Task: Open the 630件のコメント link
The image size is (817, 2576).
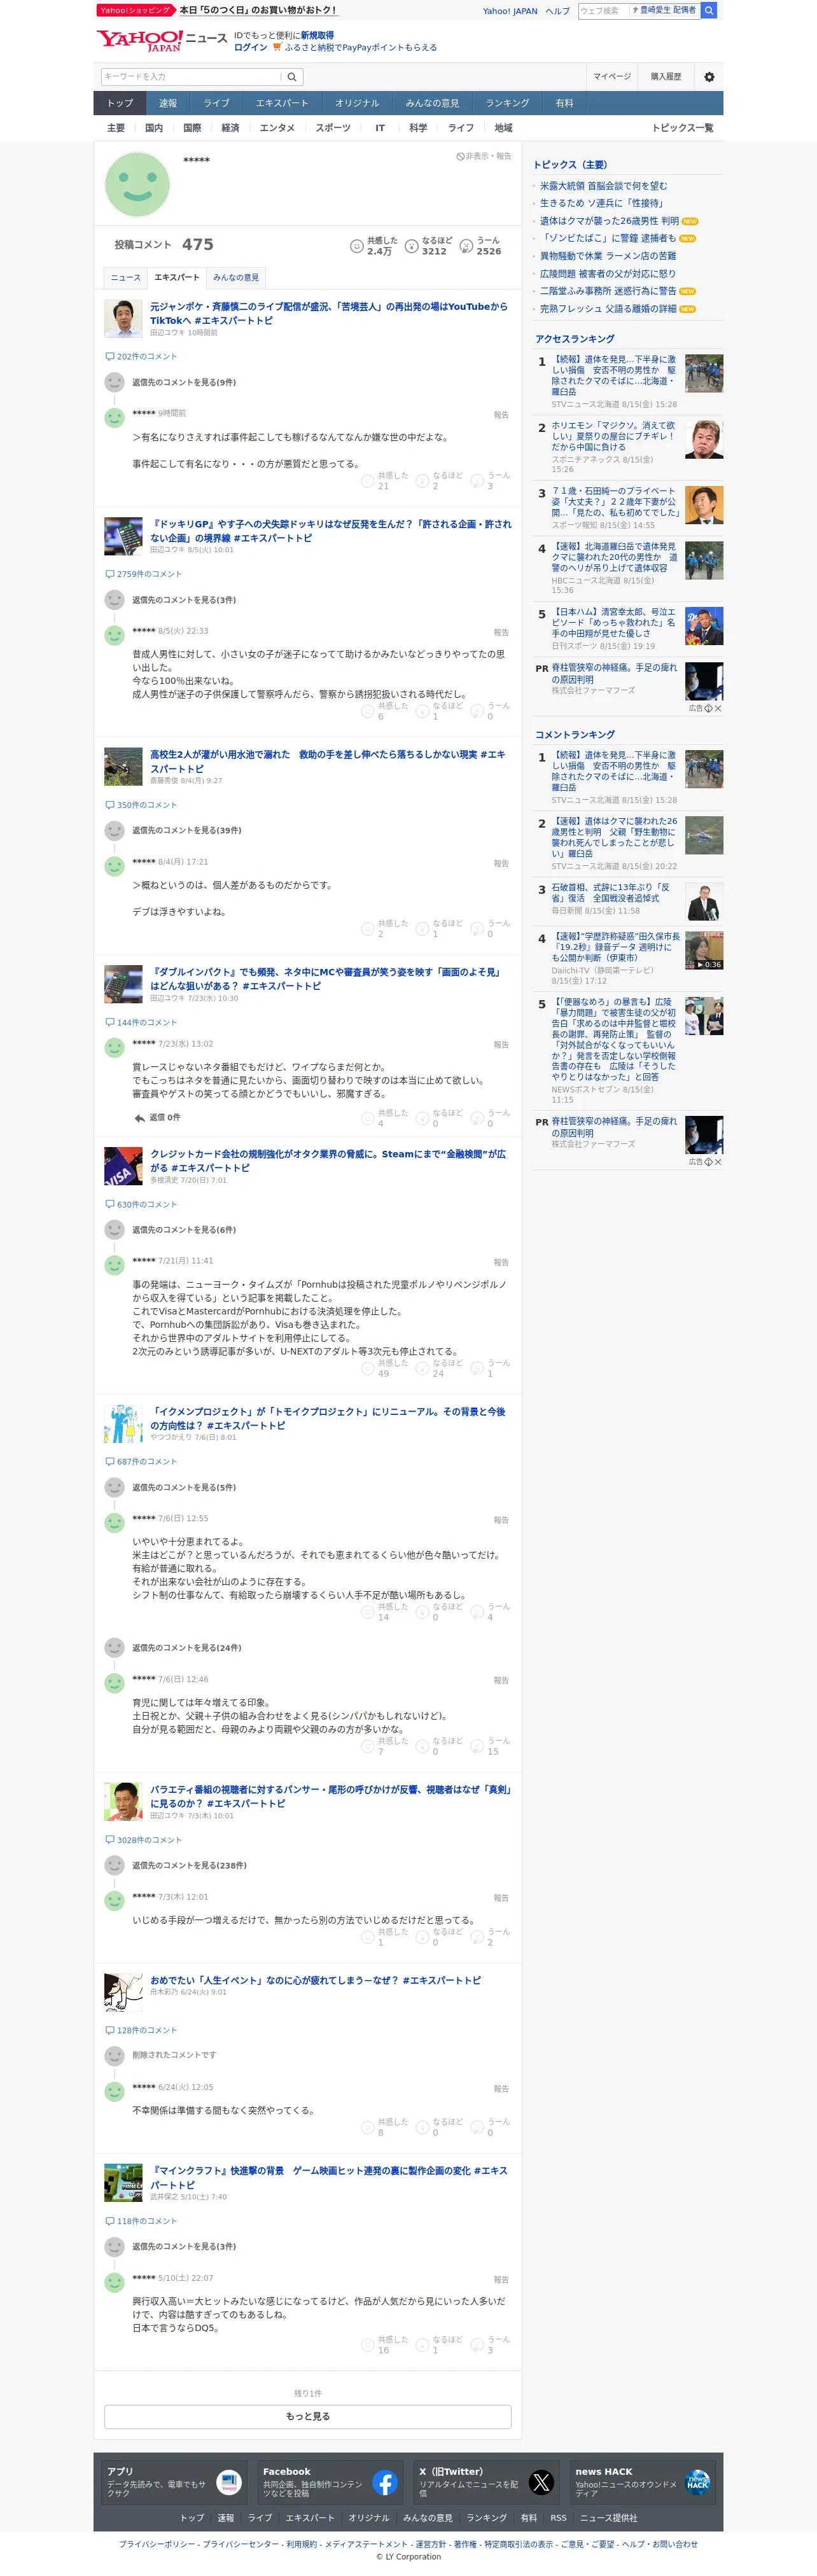Action: 141,1204
